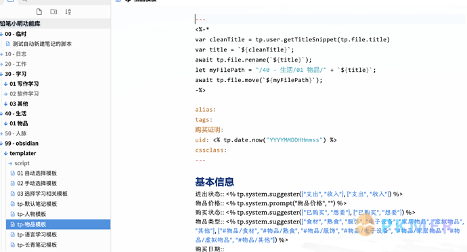The image size is (467, 252).
Task: Click the await tp.file.rename line
Action: [253, 60]
